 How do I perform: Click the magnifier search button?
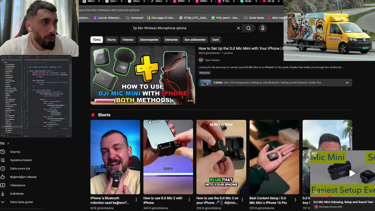(x=248, y=28)
